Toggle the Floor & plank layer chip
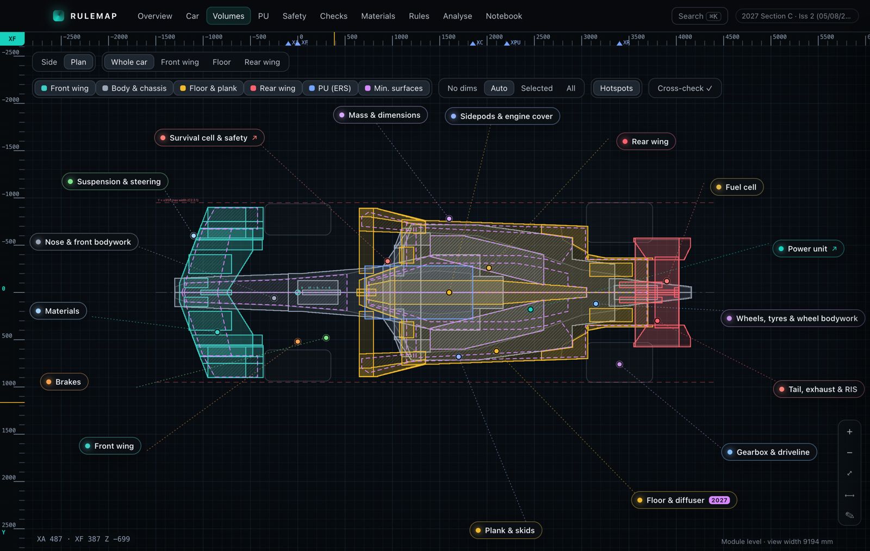Screen dimensions: 870x551 pyautogui.click(x=208, y=88)
